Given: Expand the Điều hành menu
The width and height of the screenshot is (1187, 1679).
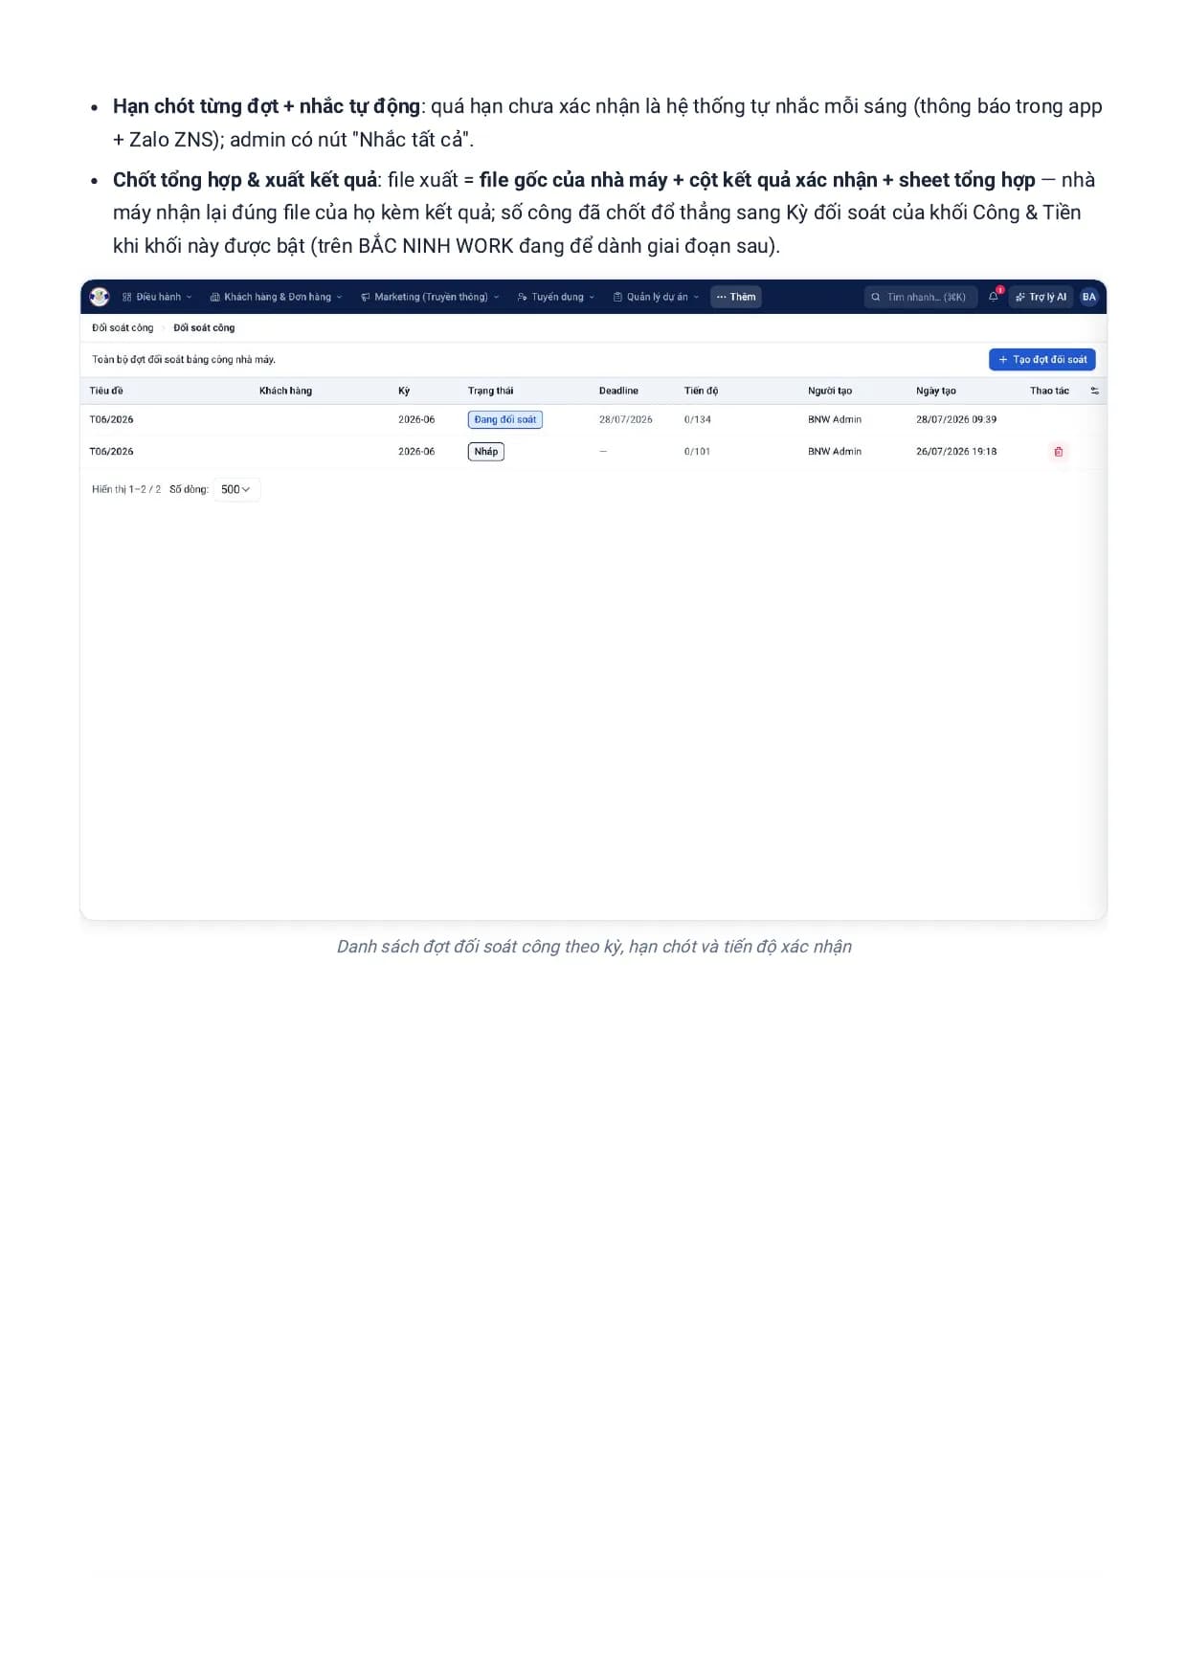Looking at the screenshot, I should (x=157, y=297).
